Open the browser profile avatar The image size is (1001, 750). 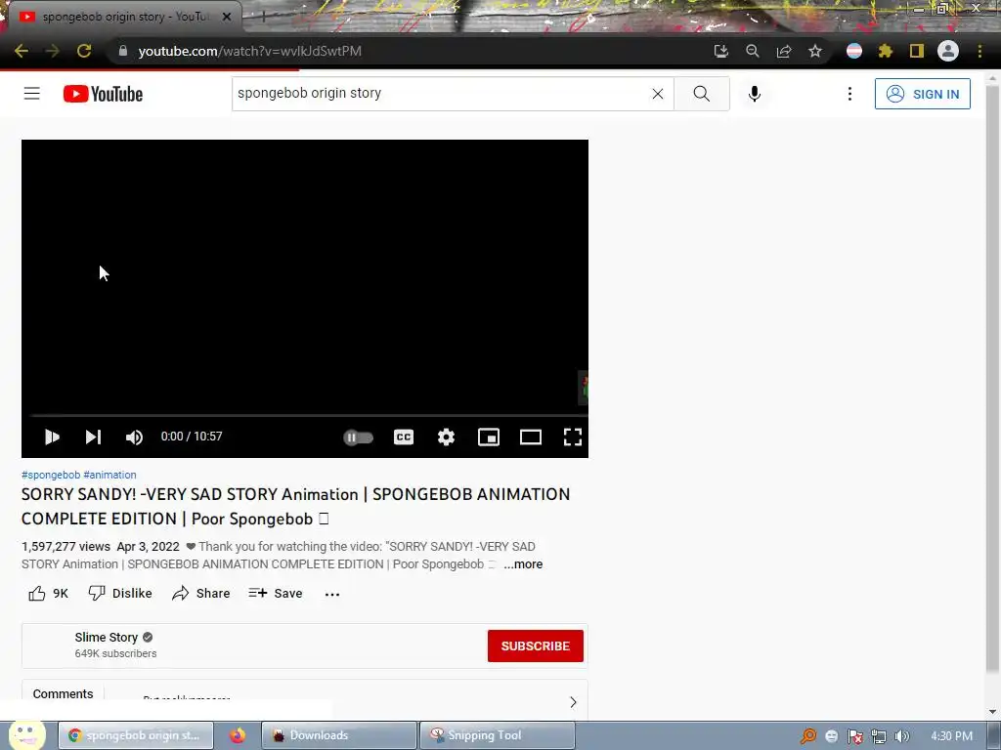948,51
